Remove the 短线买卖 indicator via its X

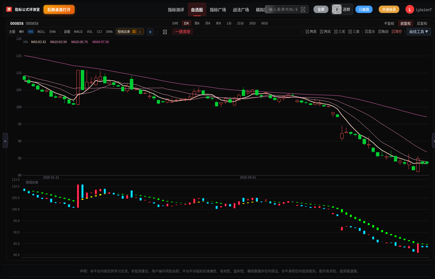pos(140,32)
